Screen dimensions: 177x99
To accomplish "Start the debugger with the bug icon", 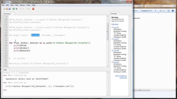I will [17, 9].
